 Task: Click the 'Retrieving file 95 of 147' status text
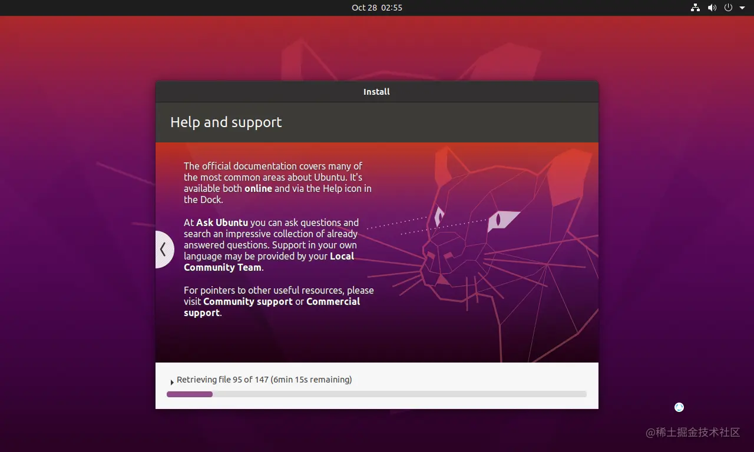(x=264, y=380)
